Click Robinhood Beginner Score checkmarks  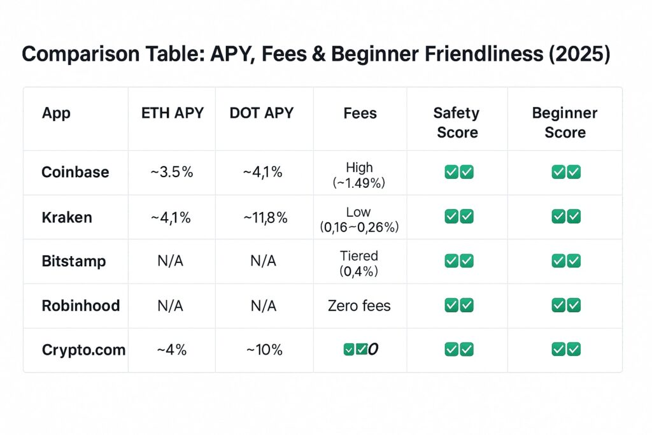[x=566, y=305]
